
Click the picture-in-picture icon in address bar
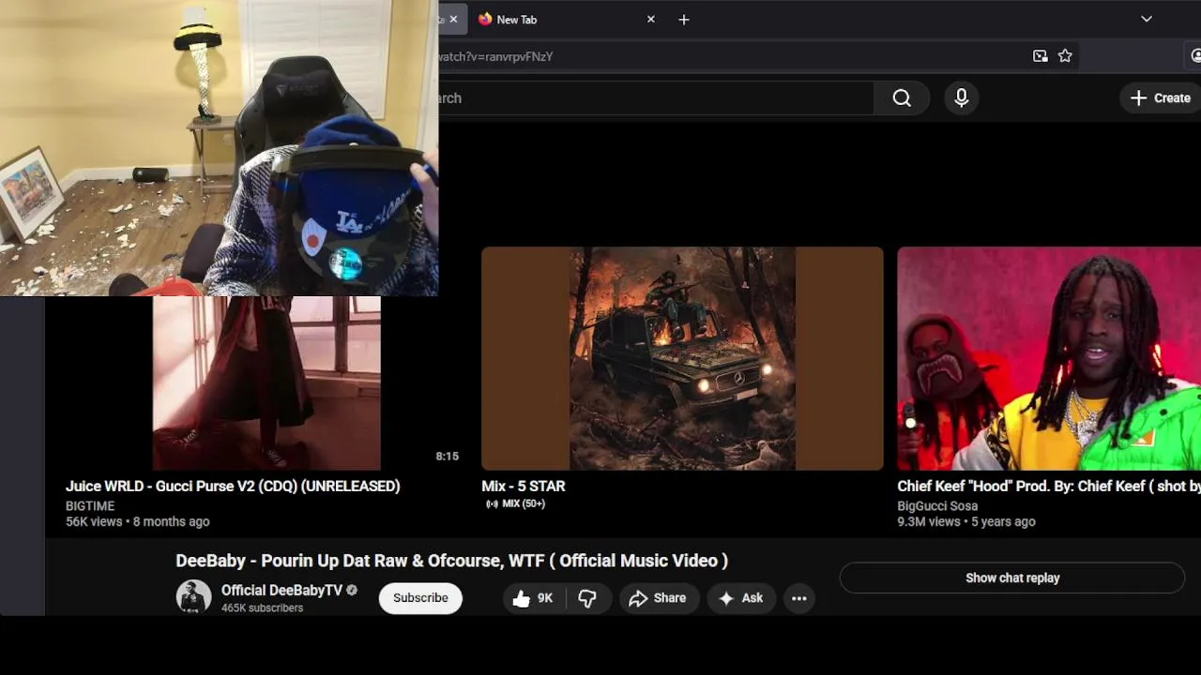[1040, 56]
